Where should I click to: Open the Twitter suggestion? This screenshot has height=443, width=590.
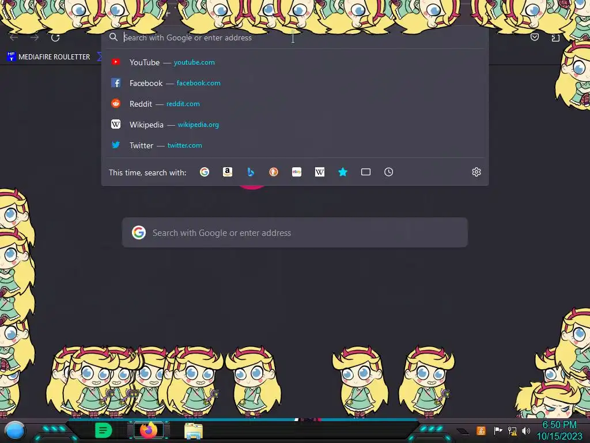click(295, 145)
